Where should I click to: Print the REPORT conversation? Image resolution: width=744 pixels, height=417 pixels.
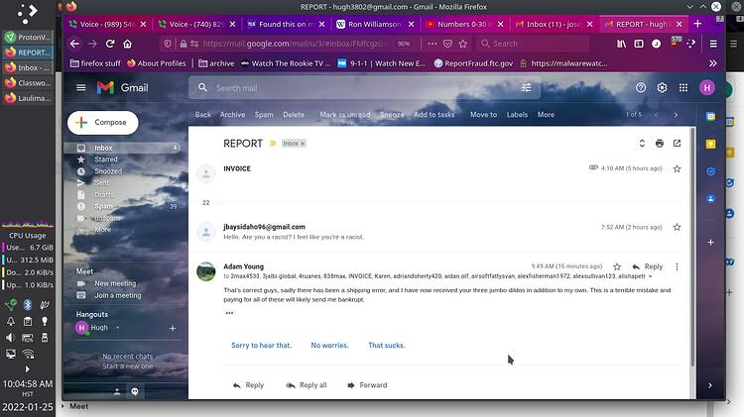[x=660, y=143]
